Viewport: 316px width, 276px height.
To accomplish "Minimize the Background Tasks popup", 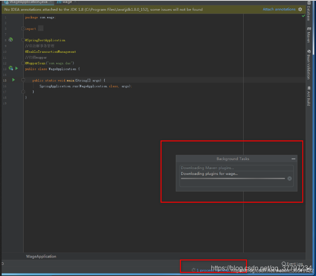I will pyautogui.click(x=293, y=159).
